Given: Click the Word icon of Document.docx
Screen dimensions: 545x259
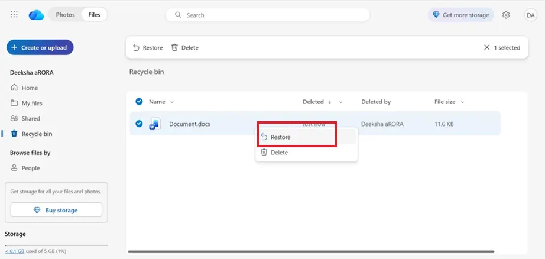Looking at the screenshot, I should [155, 124].
